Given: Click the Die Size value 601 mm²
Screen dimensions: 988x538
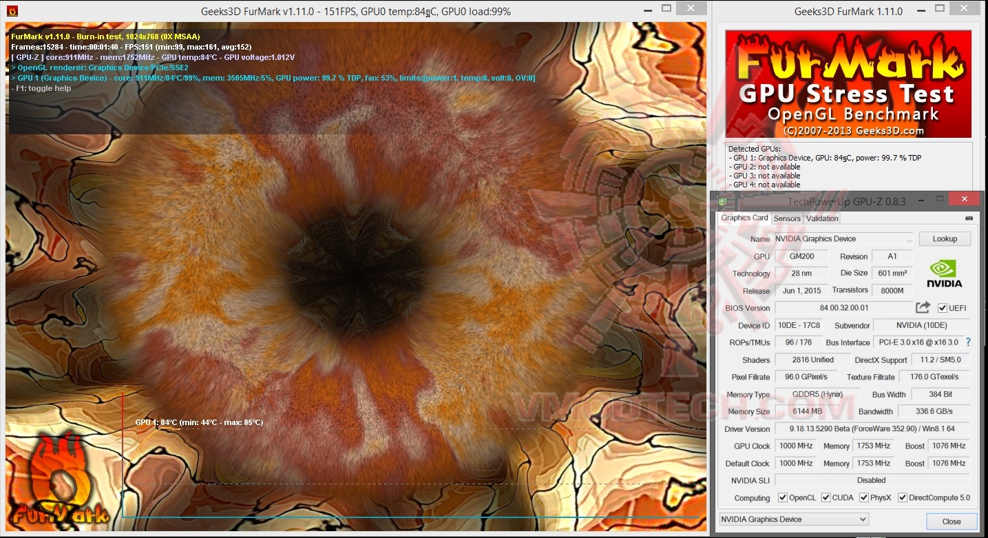Looking at the screenshot, I should (x=892, y=273).
